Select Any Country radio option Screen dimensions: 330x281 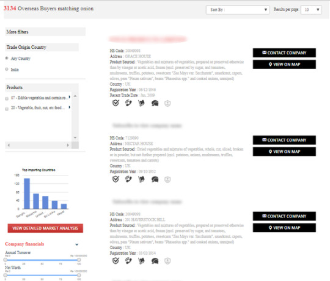pyautogui.click(x=7, y=58)
